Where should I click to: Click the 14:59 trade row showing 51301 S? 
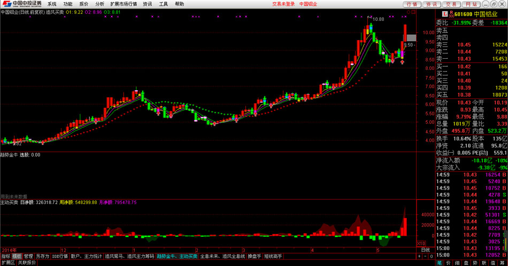click(472, 215)
